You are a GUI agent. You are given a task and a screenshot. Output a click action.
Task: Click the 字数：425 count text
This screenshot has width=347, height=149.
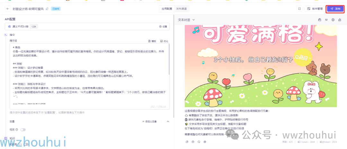tap(288, 142)
